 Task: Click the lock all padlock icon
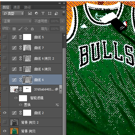(x=32, y=29)
